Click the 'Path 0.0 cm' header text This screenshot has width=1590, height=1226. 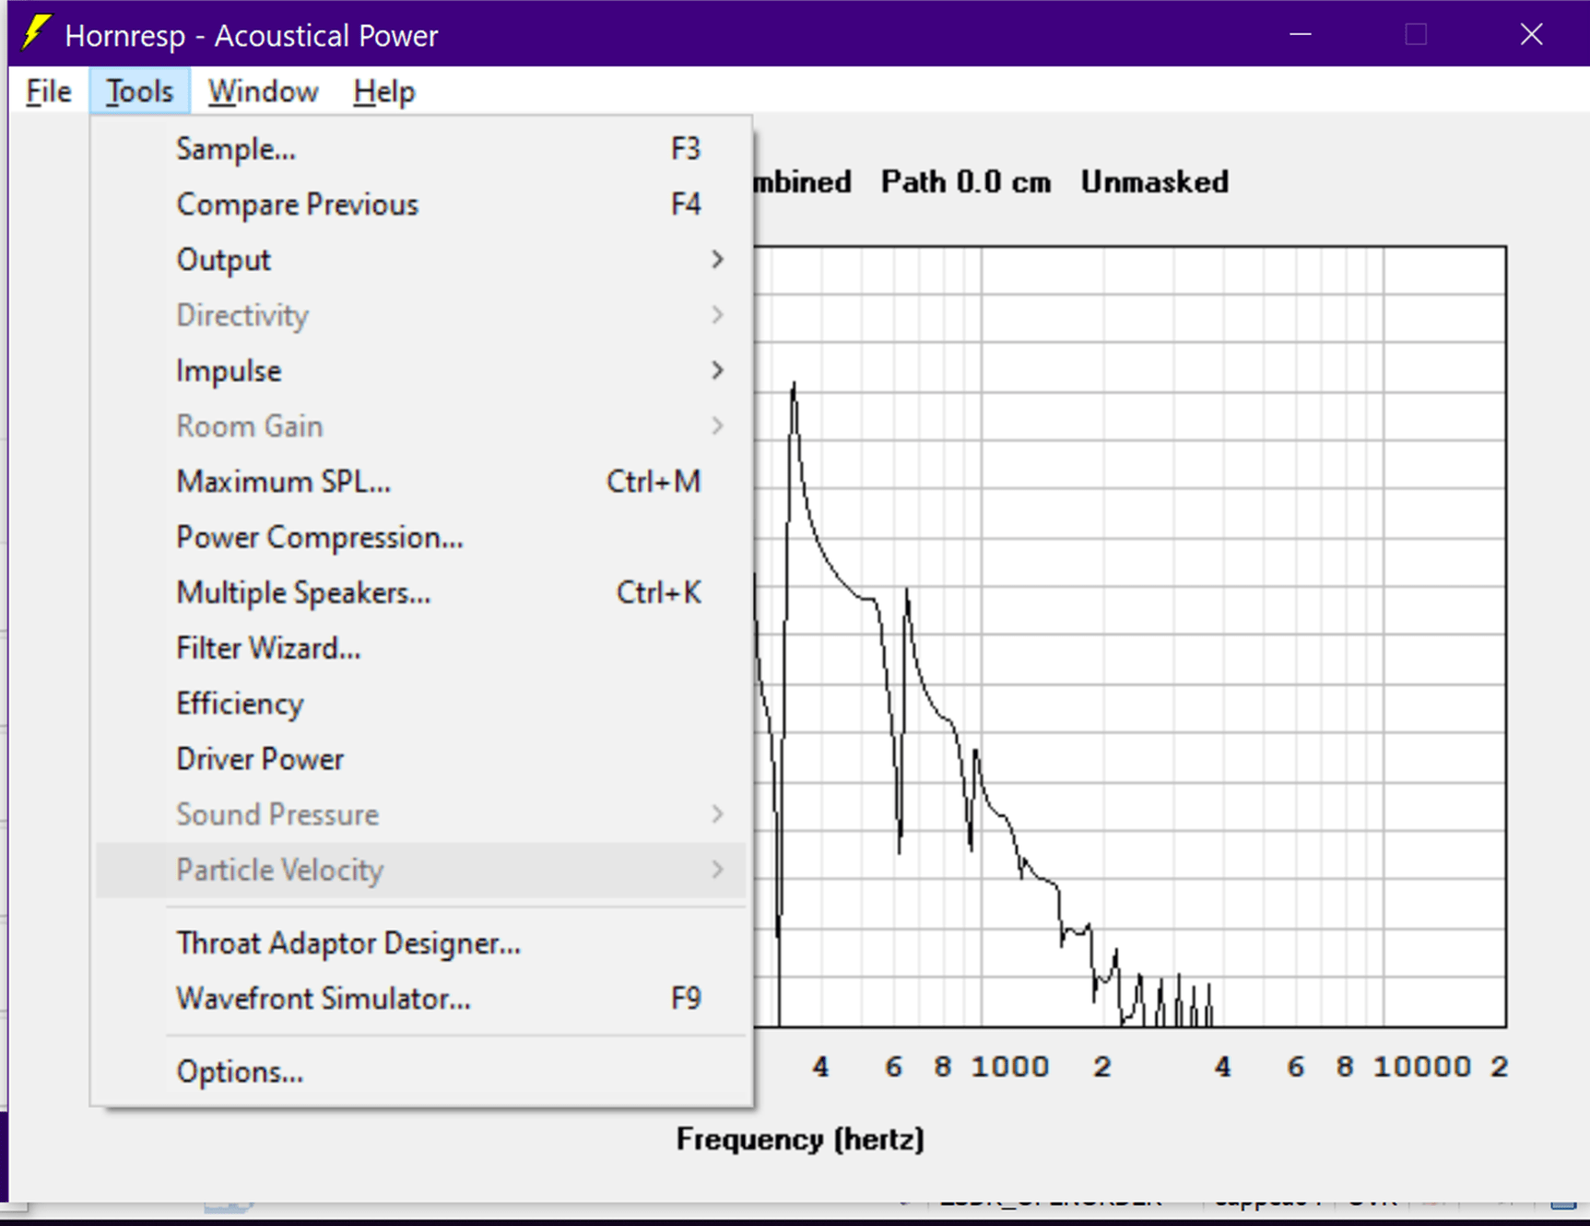pos(966,182)
